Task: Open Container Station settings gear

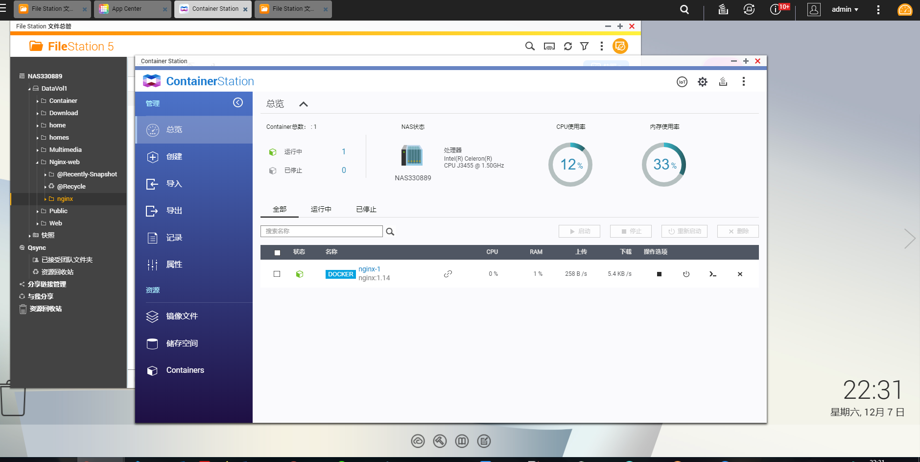Action: point(703,81)
